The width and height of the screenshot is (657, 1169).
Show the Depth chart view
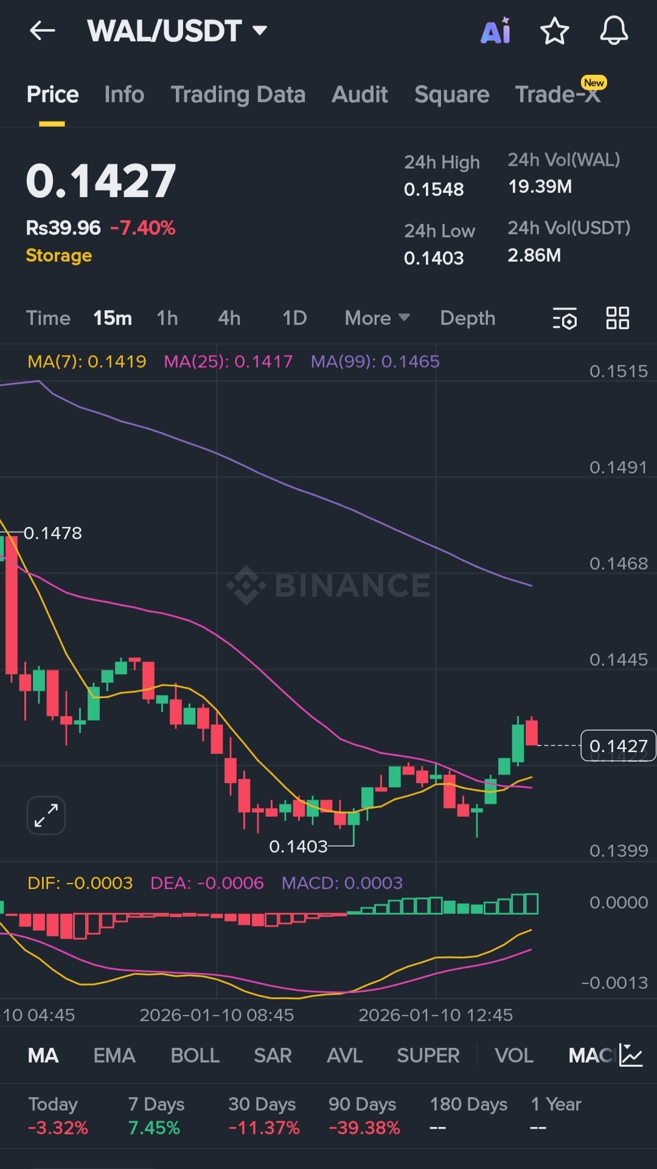pyautogui.click(x=468, y=318)
